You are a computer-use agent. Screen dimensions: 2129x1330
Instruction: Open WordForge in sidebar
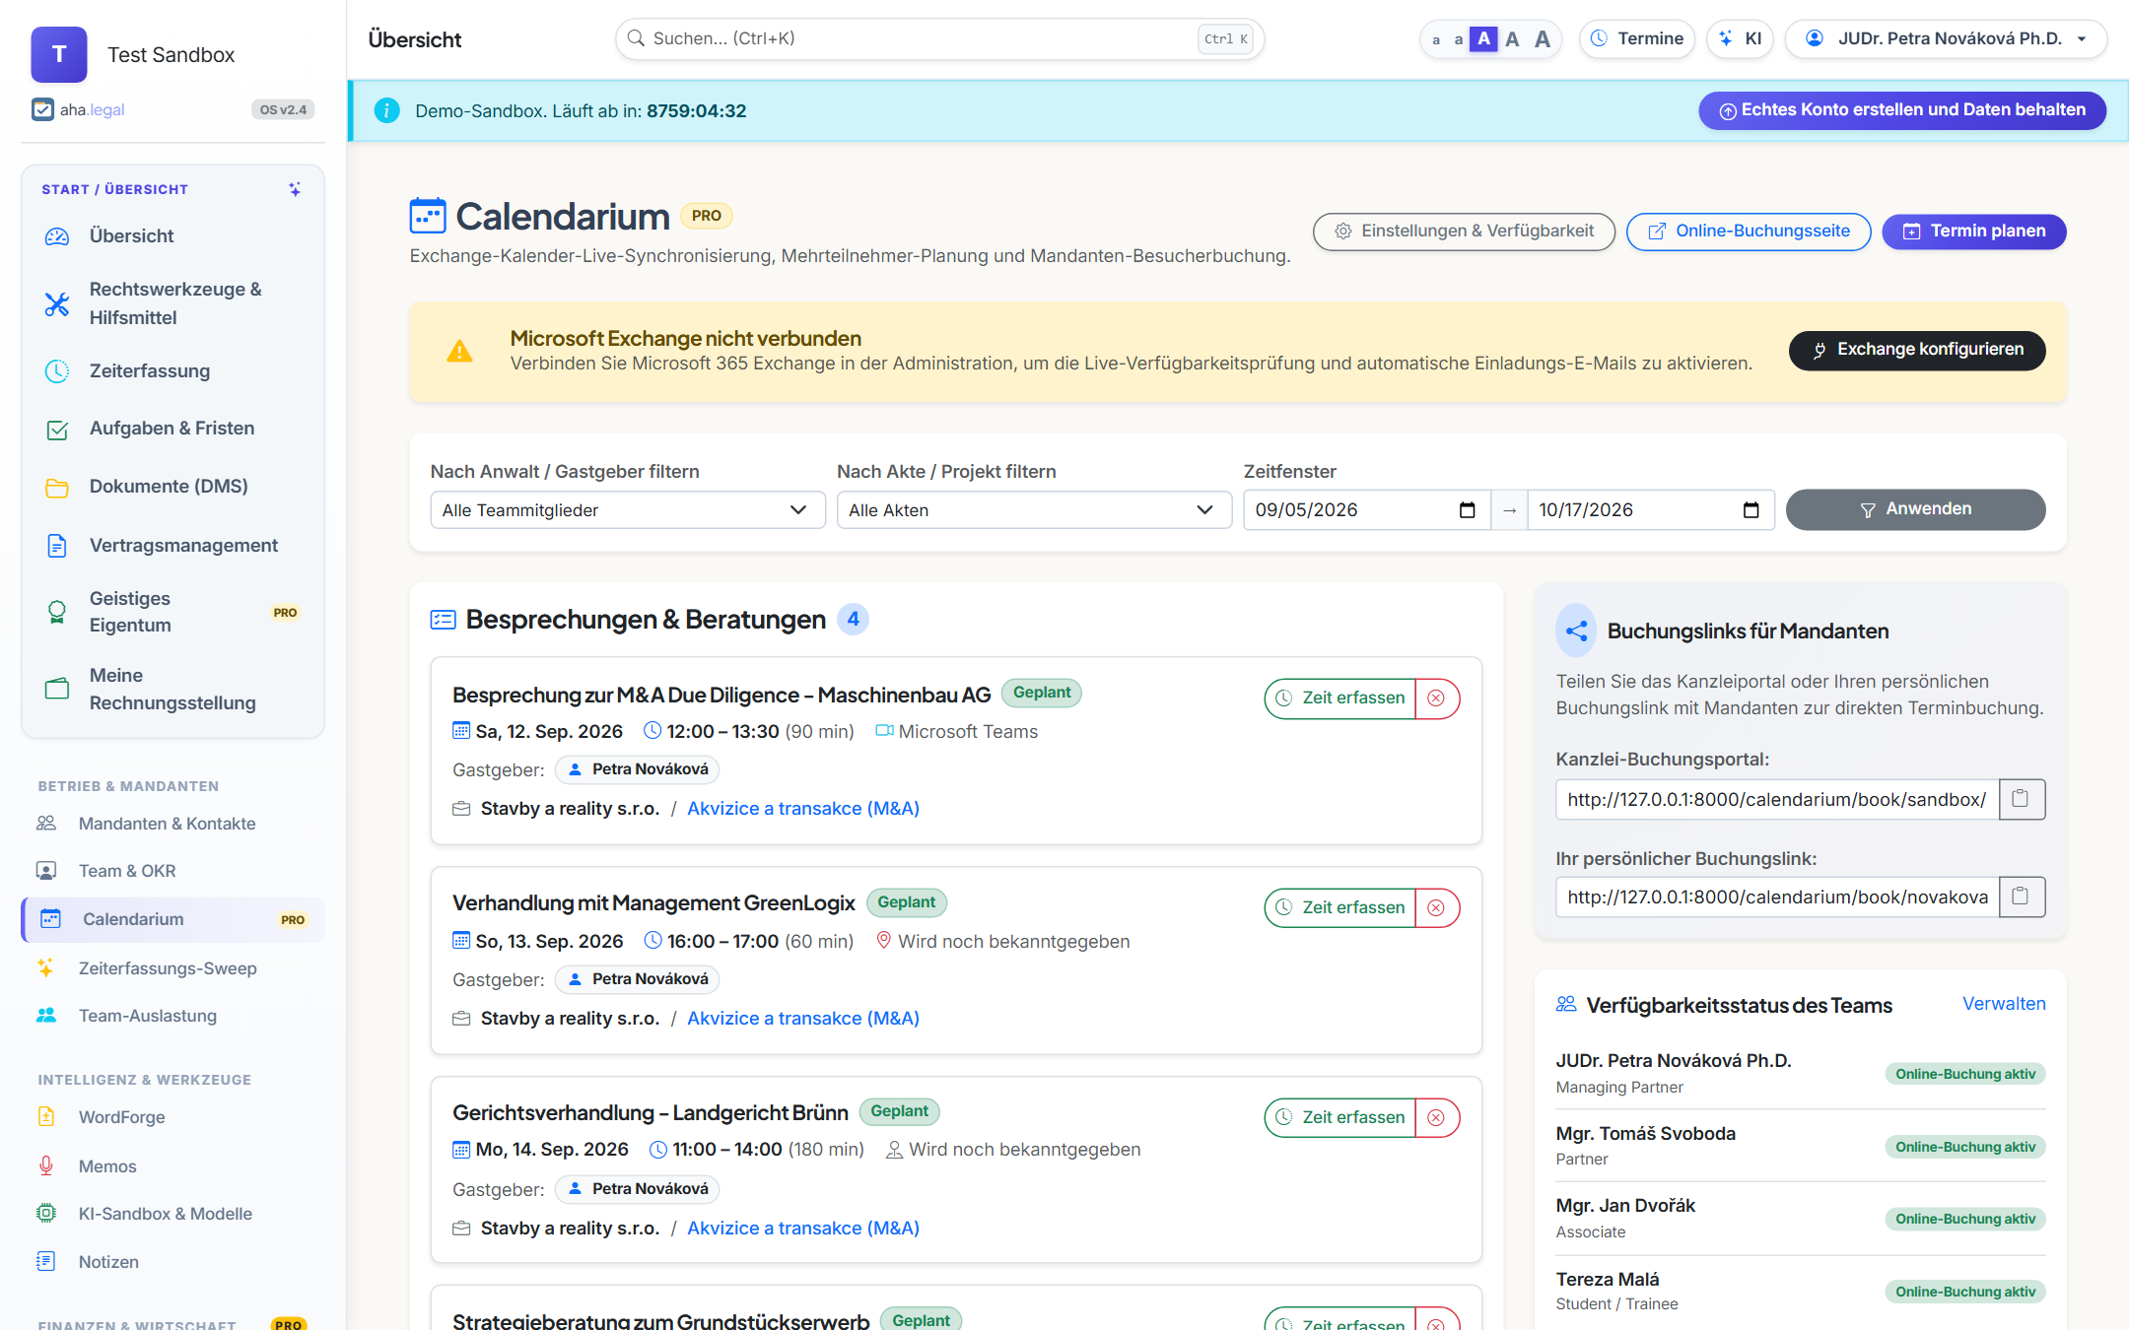pyautogui.click(x=173, y=1117)
